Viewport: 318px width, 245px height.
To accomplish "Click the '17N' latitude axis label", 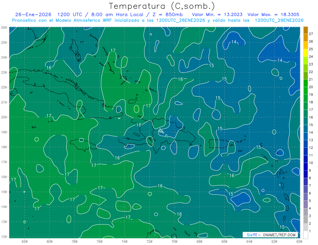I will 4,162.
